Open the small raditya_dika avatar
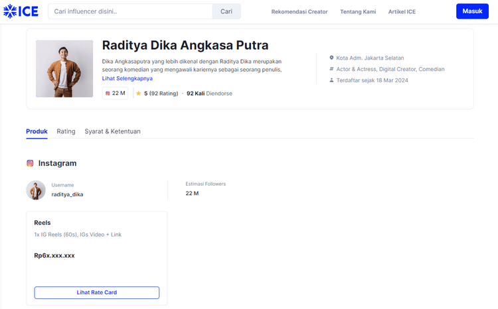498x309 pixels. (36, 190)
